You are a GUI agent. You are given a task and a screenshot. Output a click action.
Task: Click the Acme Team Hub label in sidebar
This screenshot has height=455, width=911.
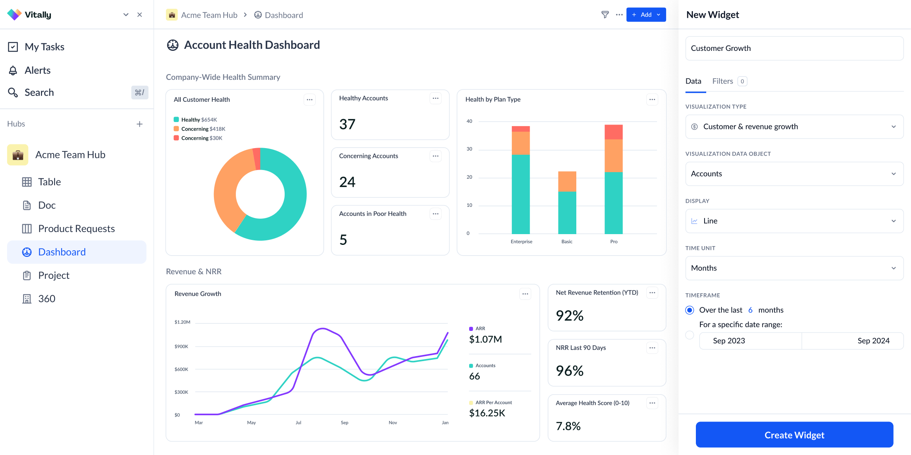(x=70, y=155)
